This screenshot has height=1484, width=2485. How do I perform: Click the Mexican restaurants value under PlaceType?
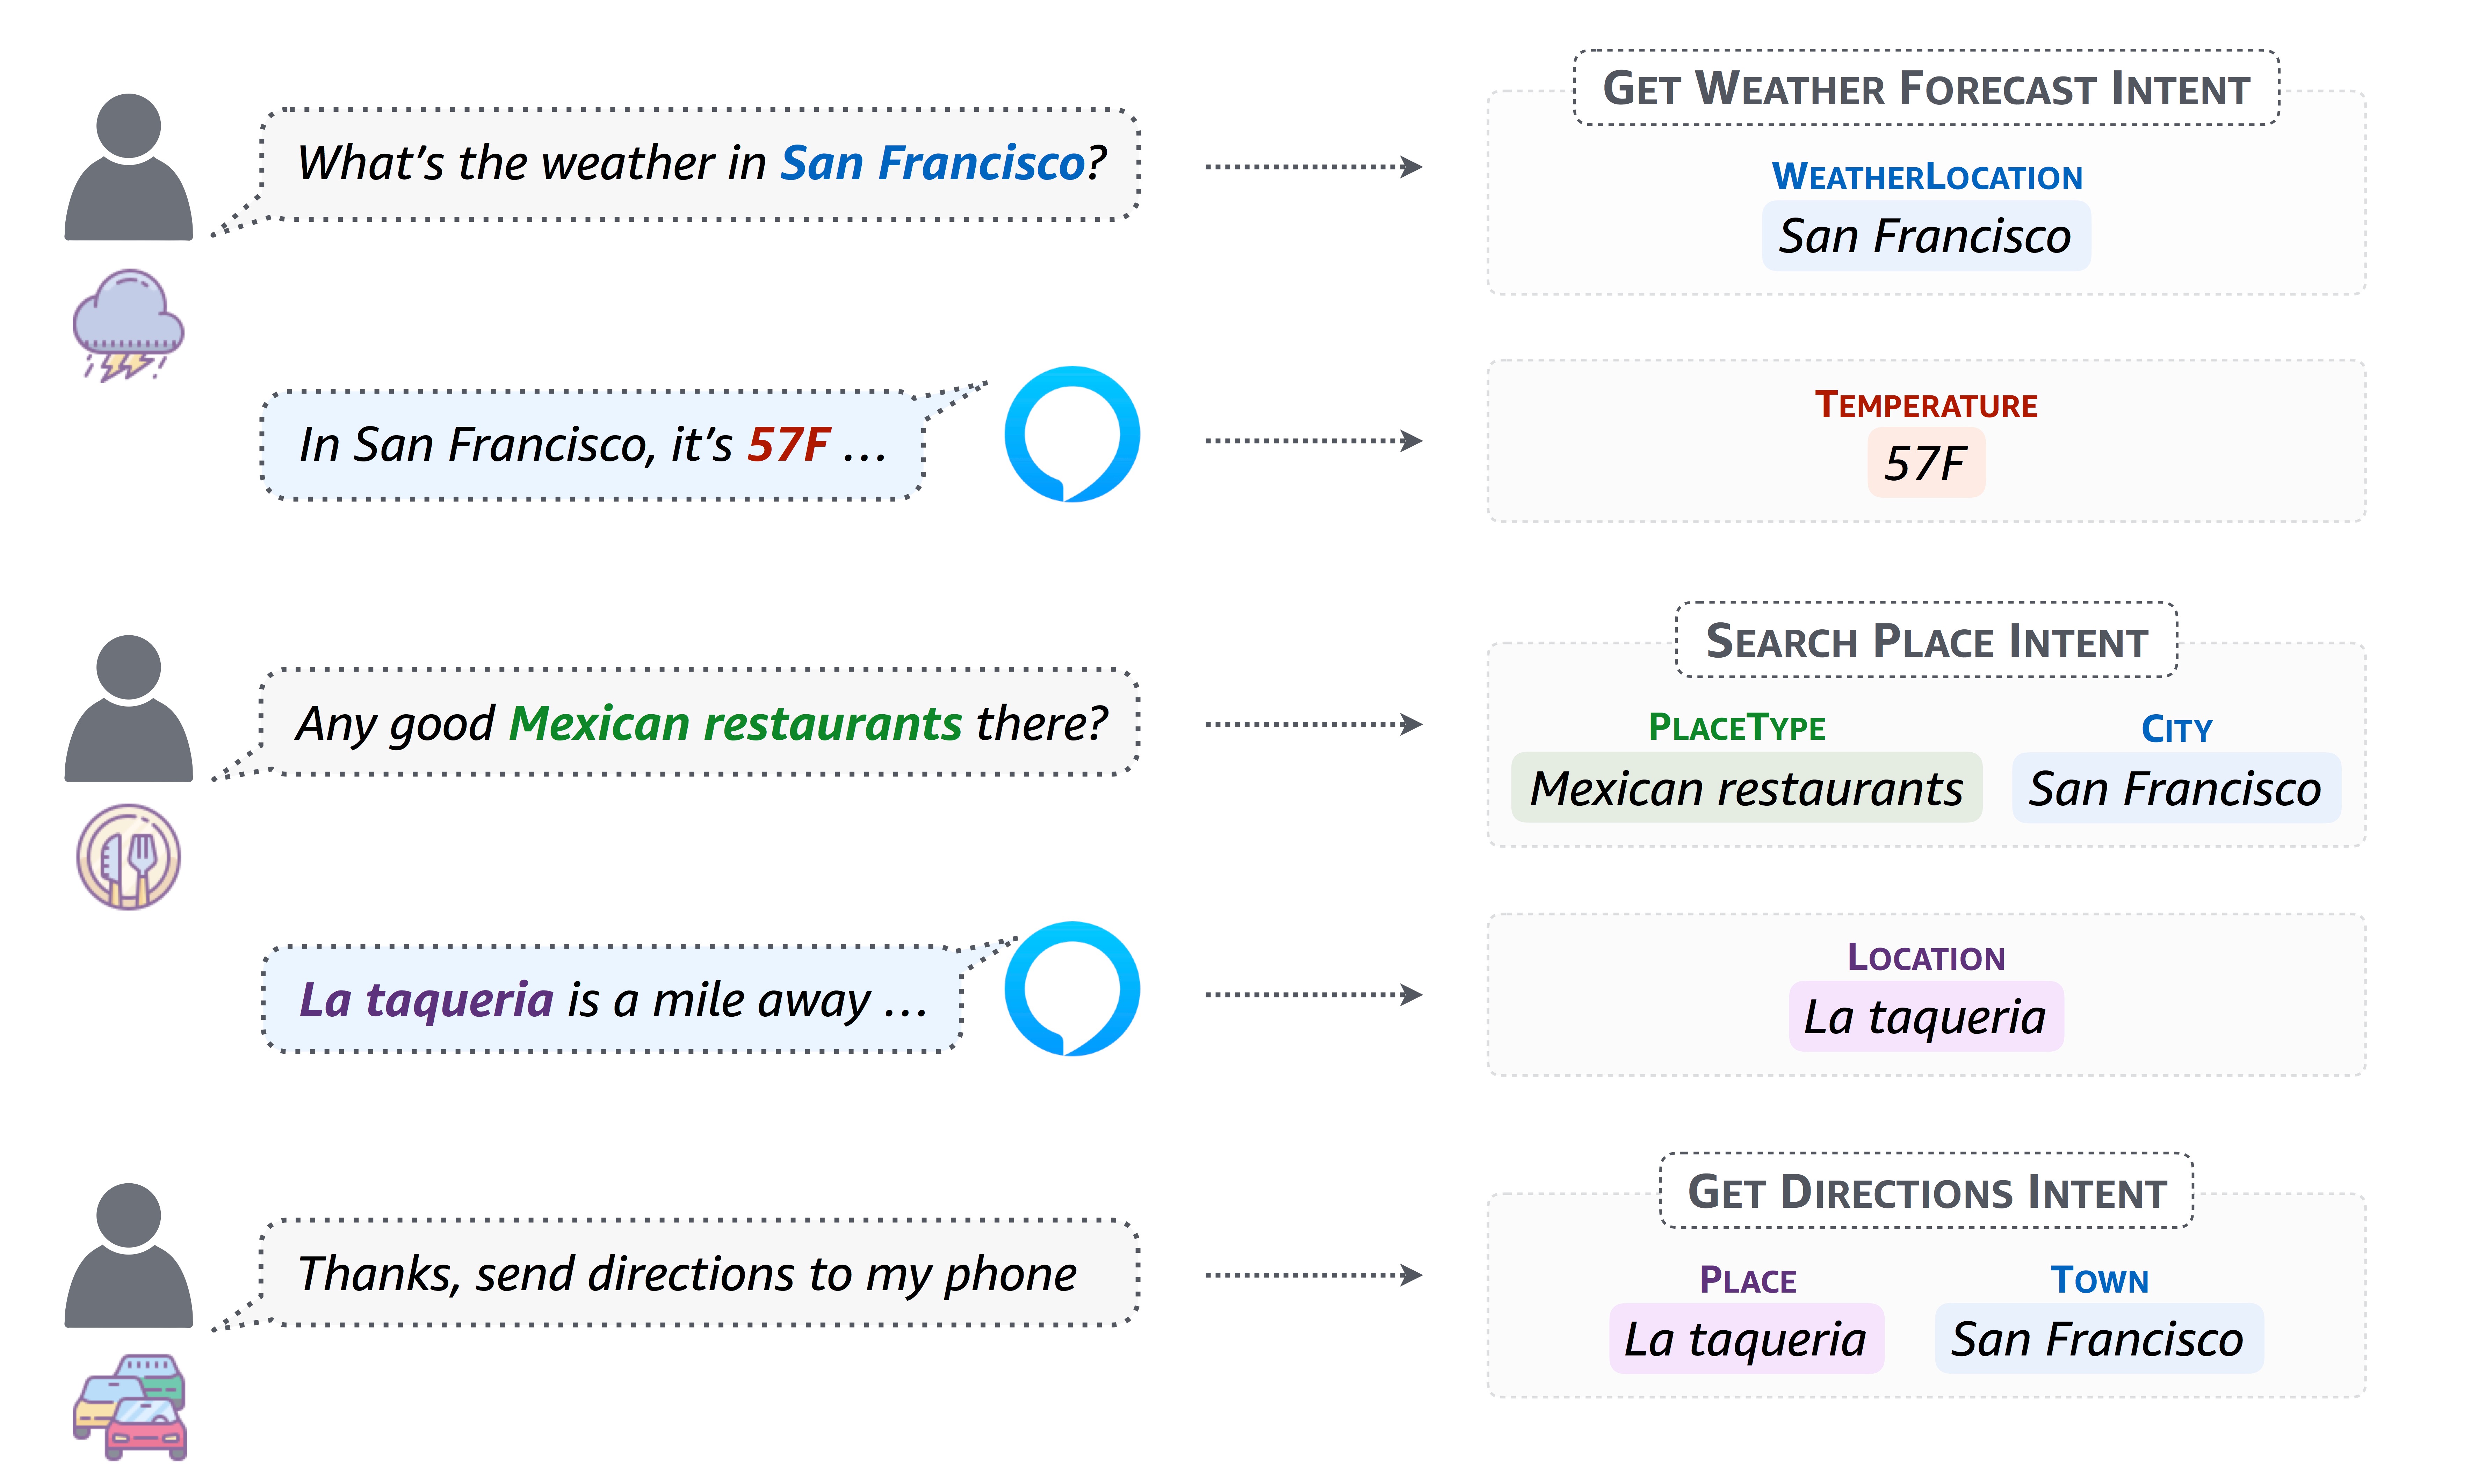(x=1746, y=788)
